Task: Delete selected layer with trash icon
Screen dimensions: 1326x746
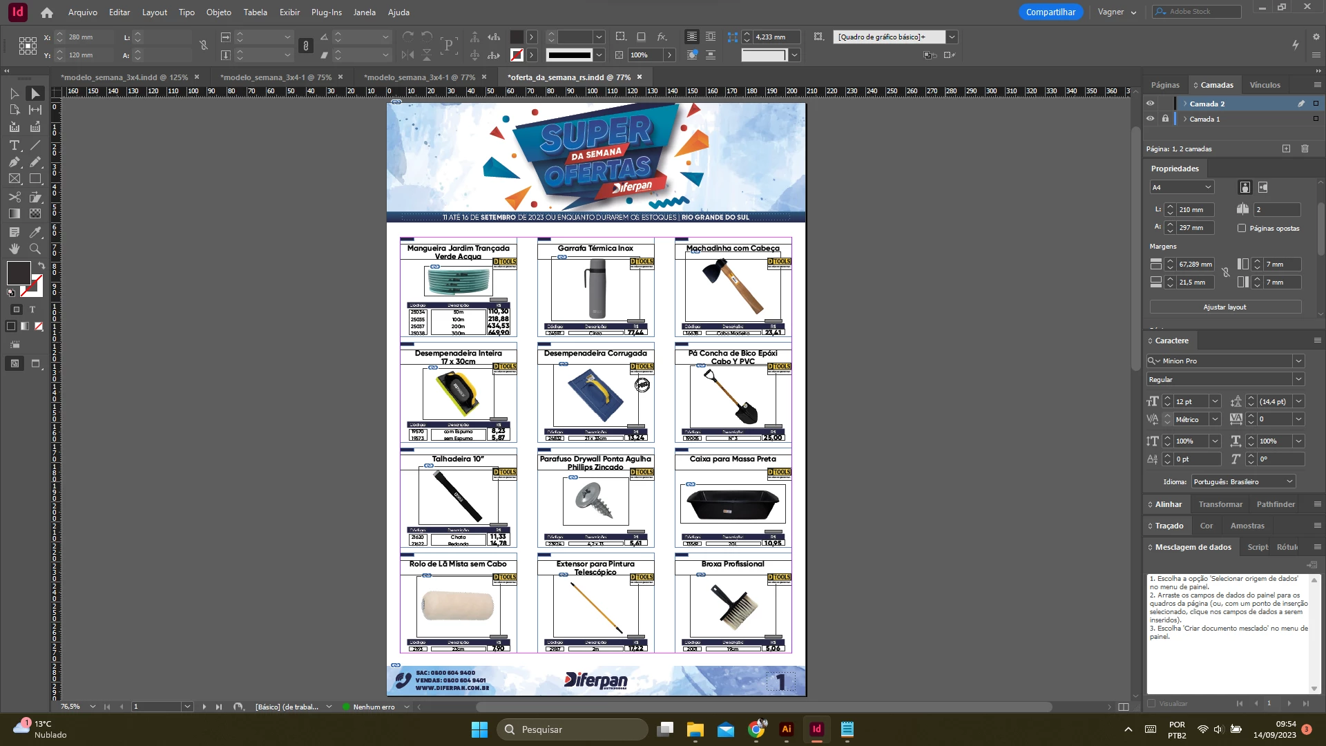Action: [1305, 149]
